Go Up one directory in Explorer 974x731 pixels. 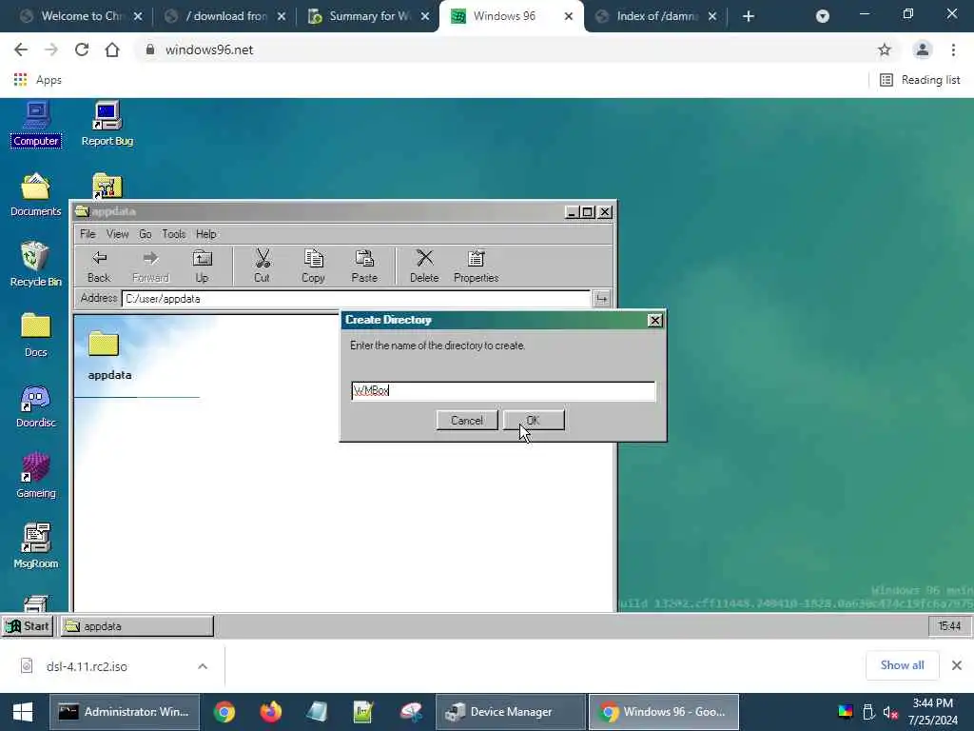pos(202,267)
